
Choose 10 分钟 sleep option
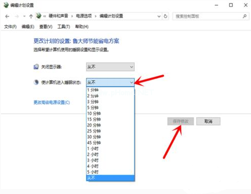coord(110,114)
